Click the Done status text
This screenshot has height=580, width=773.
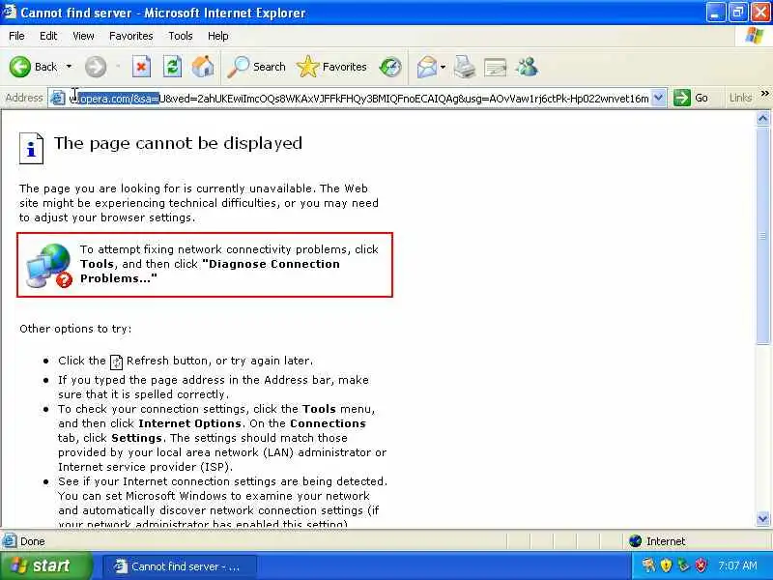pos(33,541)
